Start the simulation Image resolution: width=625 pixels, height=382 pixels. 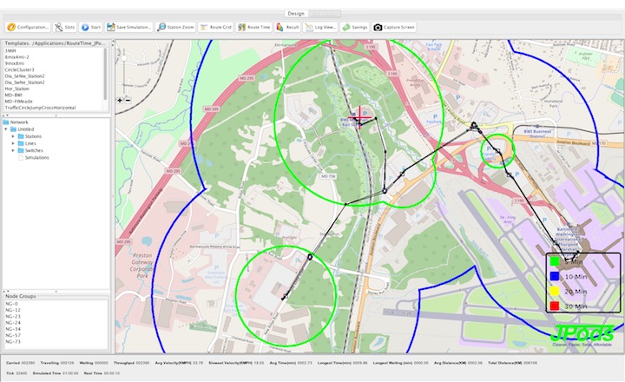click(91, 27)
